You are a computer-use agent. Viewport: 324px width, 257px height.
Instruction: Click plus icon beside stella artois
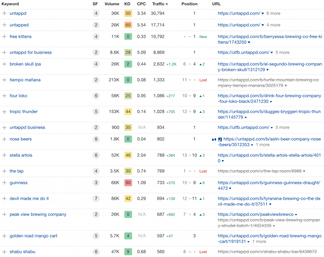tap(4, 155)
